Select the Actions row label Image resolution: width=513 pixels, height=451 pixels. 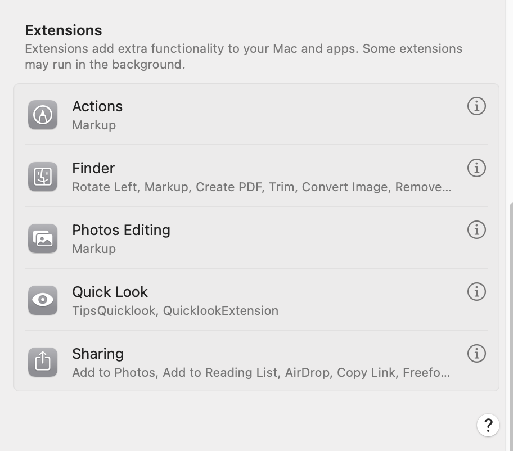click(x=97, y=106)
